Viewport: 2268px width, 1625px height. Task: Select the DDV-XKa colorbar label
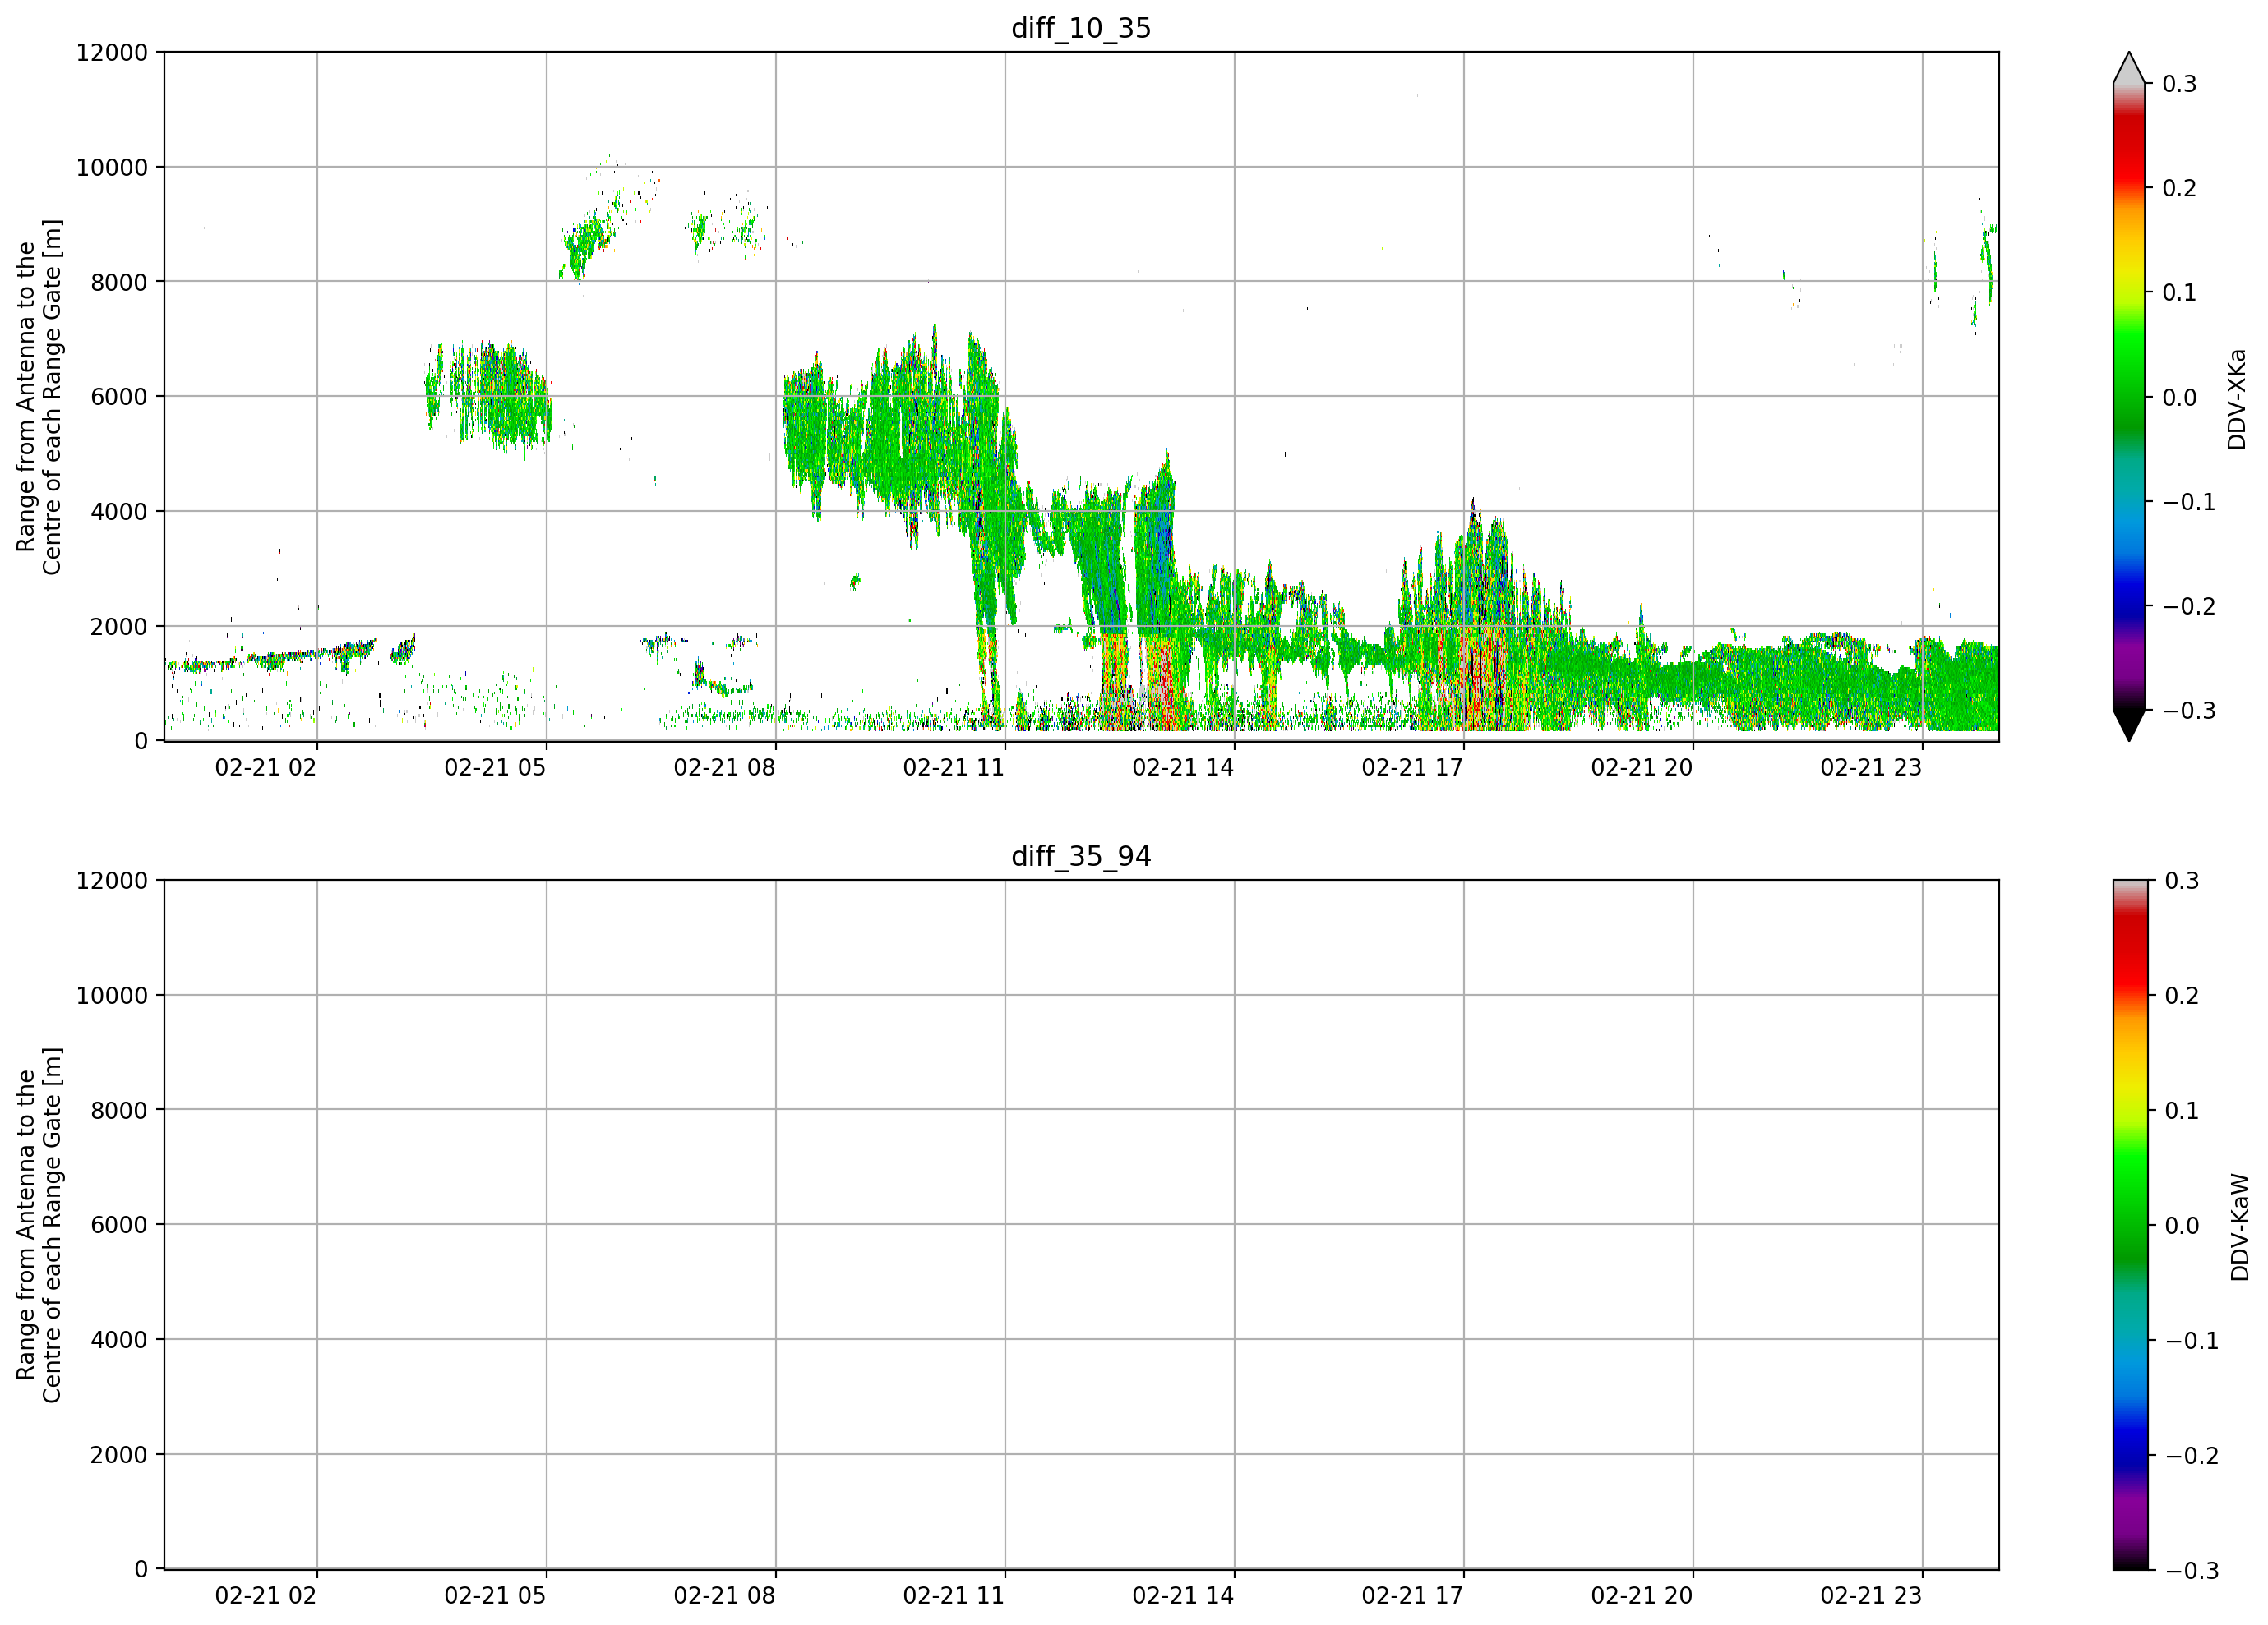click(x=2237, y=398)
